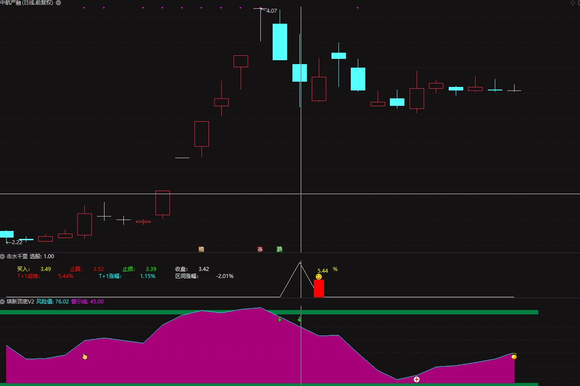Image resolution: width=580 pixels, height=386 pixels.
Task: Select the 4.07 high price label
Action: (272, 11)
